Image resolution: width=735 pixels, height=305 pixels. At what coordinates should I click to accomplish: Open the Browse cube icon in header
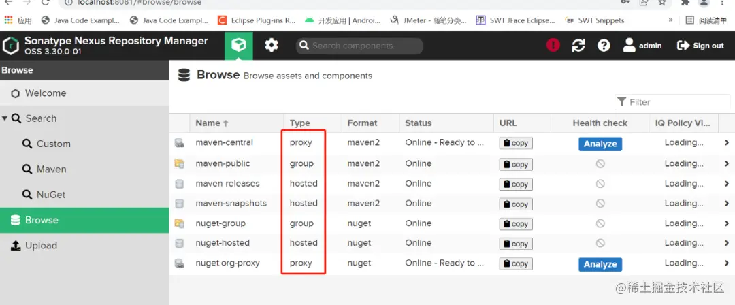[239, 46]
